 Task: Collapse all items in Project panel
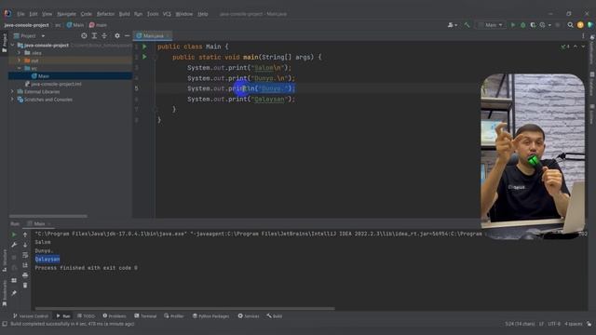[104, 35]
